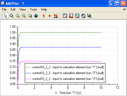The image size is (127, 96).
Task: Open the 3D plot icon
Action: tap(89, 16)
